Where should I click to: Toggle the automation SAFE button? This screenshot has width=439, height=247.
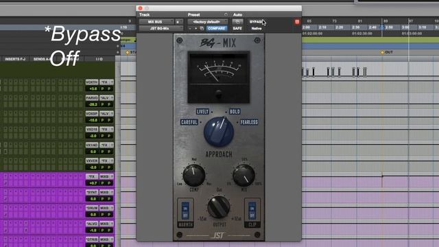(237, 29)
